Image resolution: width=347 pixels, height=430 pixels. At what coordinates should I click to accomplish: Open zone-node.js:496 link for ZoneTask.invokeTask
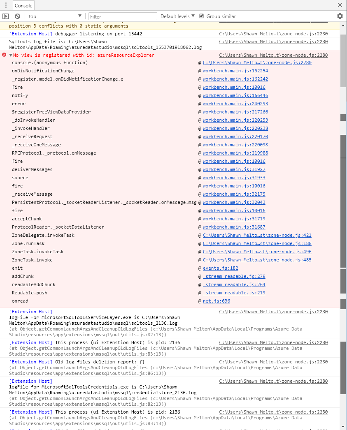pos(257,252)
